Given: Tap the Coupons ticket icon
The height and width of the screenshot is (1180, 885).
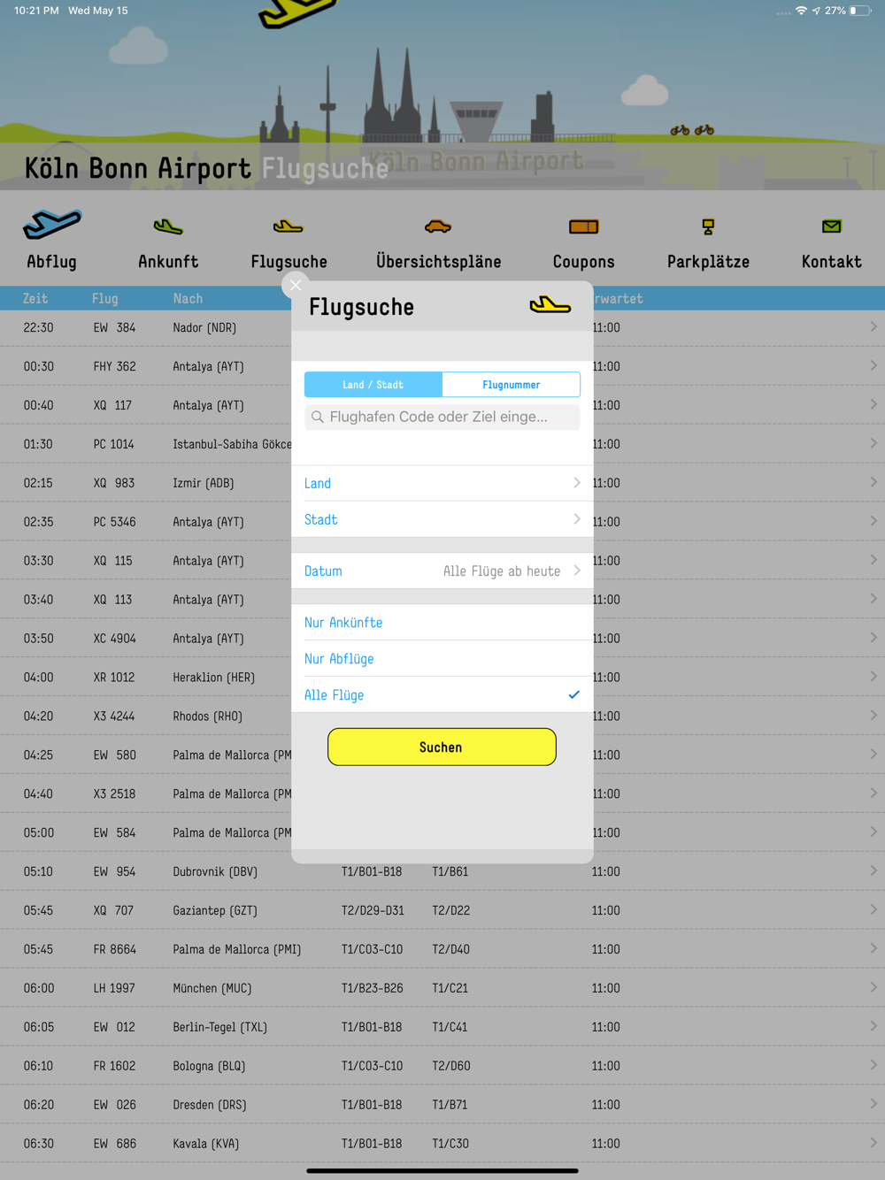Looking at the screenshot, I should click(x=584, y=227).
